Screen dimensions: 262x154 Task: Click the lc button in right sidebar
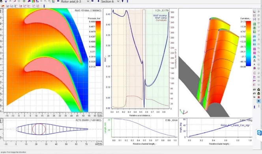(255, 97)
